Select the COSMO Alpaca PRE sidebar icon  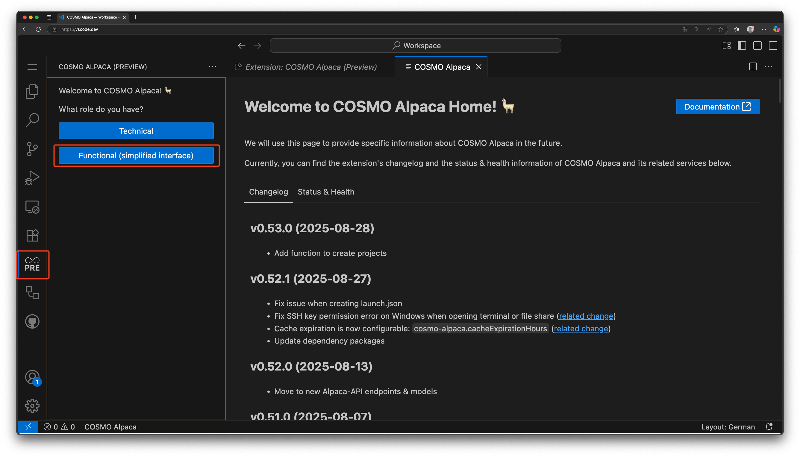[32, 265]
